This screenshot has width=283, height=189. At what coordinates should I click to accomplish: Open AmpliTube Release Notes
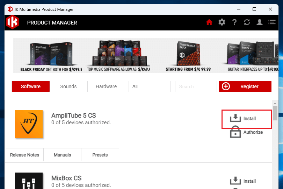24,155
